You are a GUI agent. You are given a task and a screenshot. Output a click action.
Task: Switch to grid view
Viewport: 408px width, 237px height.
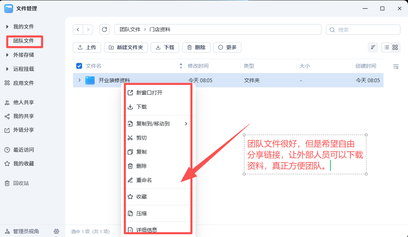pyautogui.click(x=395, y=47)
